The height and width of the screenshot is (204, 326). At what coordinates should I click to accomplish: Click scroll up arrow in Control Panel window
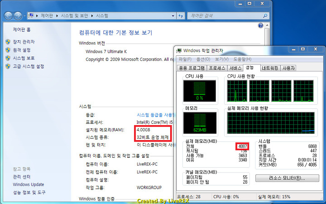267,25
